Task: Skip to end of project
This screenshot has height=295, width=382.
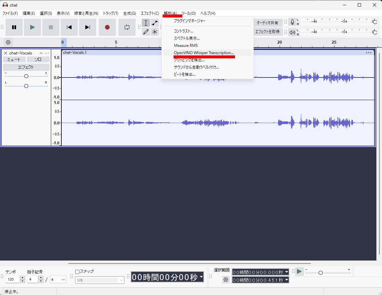Action: 88,27
